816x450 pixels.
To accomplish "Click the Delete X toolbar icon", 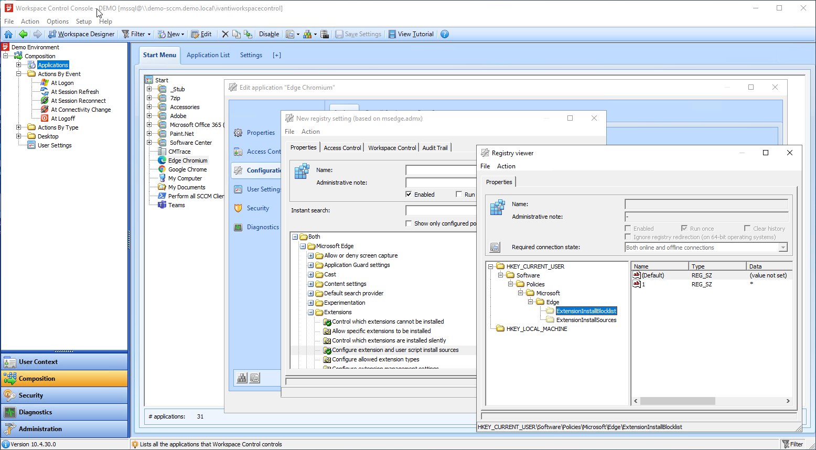I will (225, 34).
